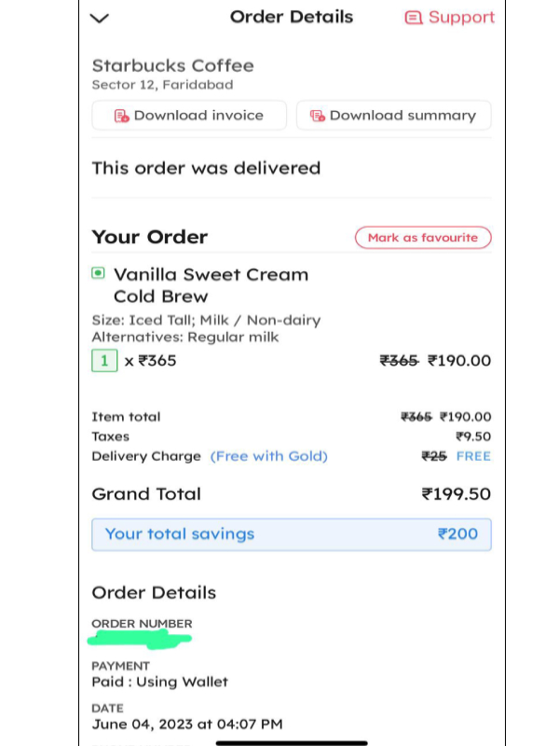Click the green veg indicator for Vanilla Sweet Cream
Viewport: 559px width, 746px height.
(x=98, y=270)
